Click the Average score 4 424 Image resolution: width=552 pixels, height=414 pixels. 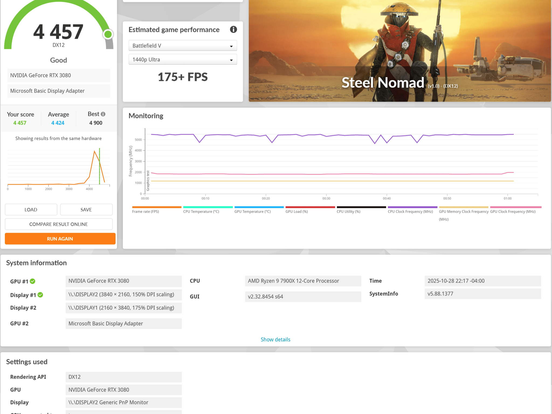58,123
